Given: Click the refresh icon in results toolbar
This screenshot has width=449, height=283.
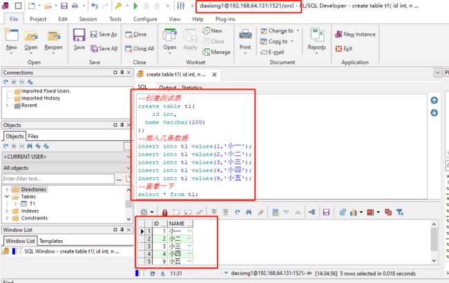Looking at the screenshot, I should click(x=238, y=212).
